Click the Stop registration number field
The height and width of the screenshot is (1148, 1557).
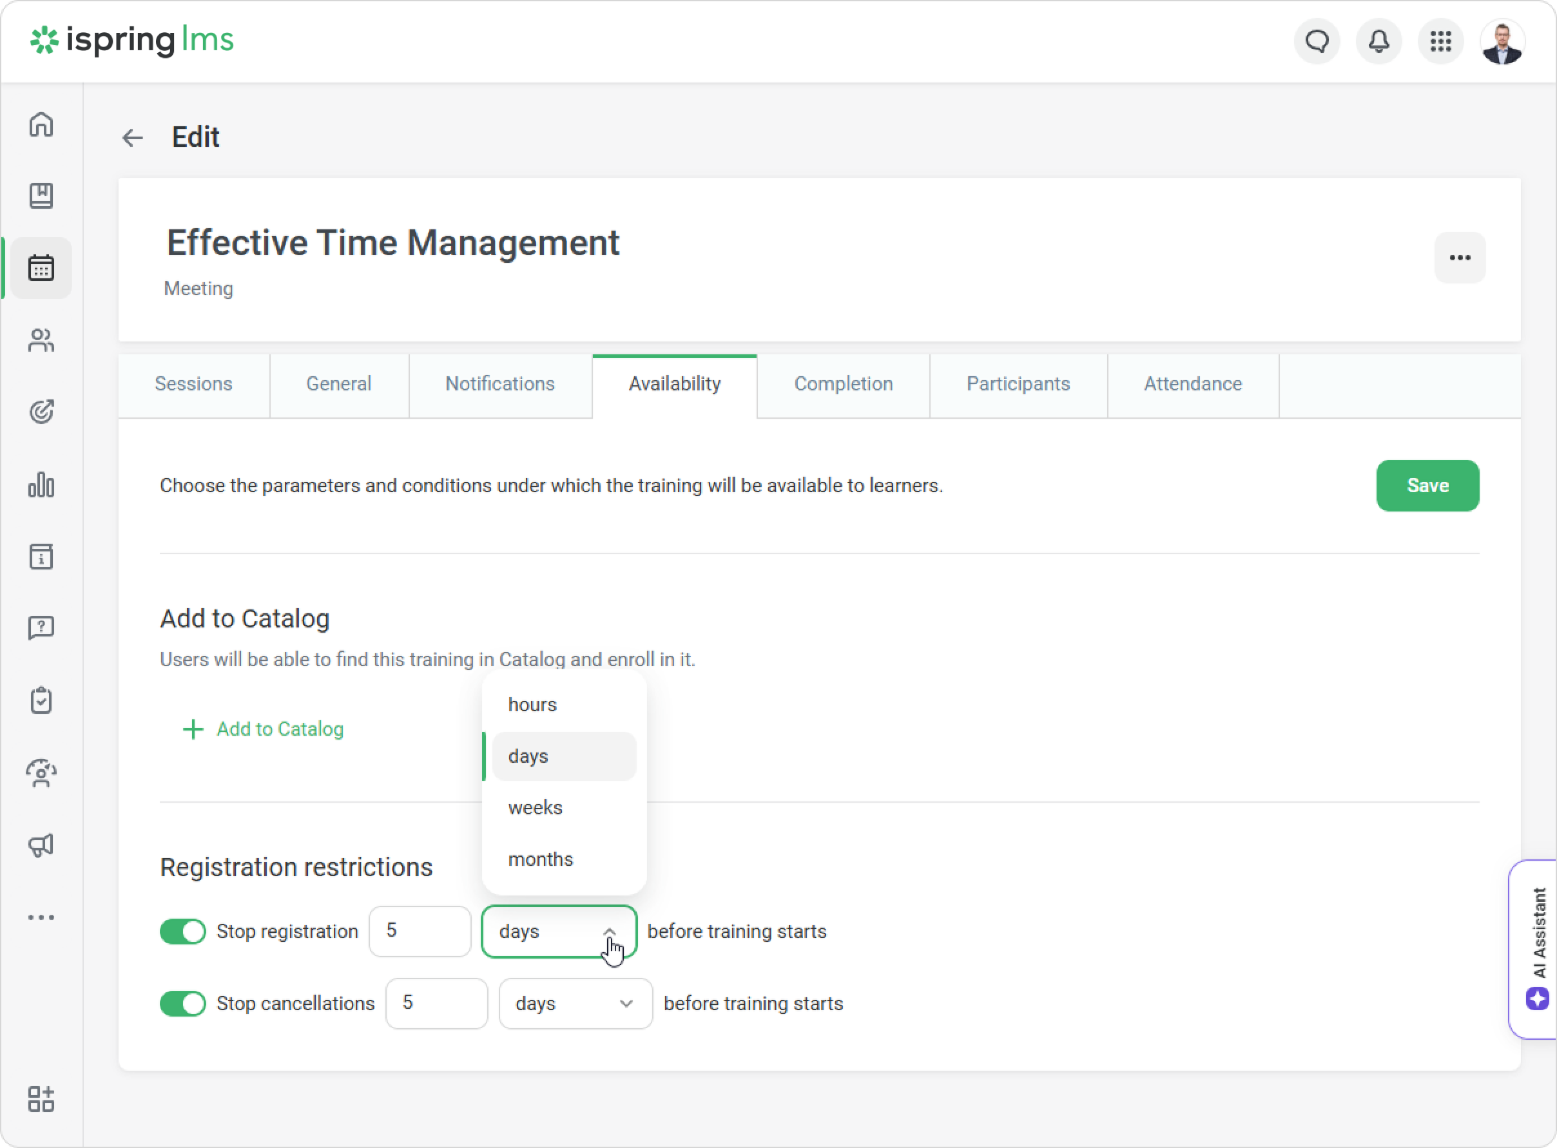pos(419,931)
